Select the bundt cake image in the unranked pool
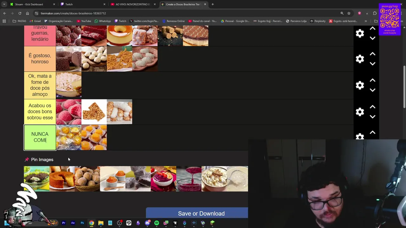 pos(62,179)
